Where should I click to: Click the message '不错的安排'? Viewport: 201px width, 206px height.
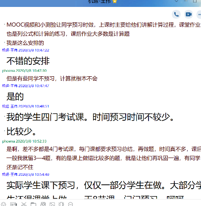[28, 61]
